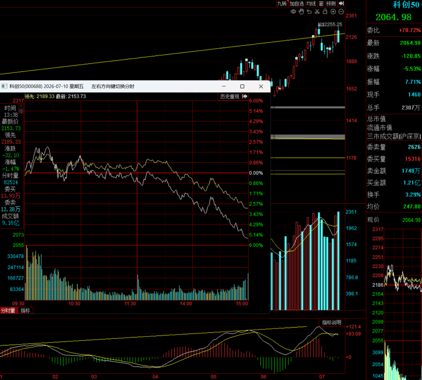Open the 指标说明 indicator description
The image size is (422, 380).
coord(332,323)
